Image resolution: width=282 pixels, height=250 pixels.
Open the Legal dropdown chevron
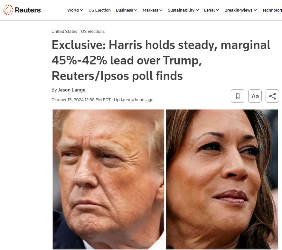tap(218, 10)
